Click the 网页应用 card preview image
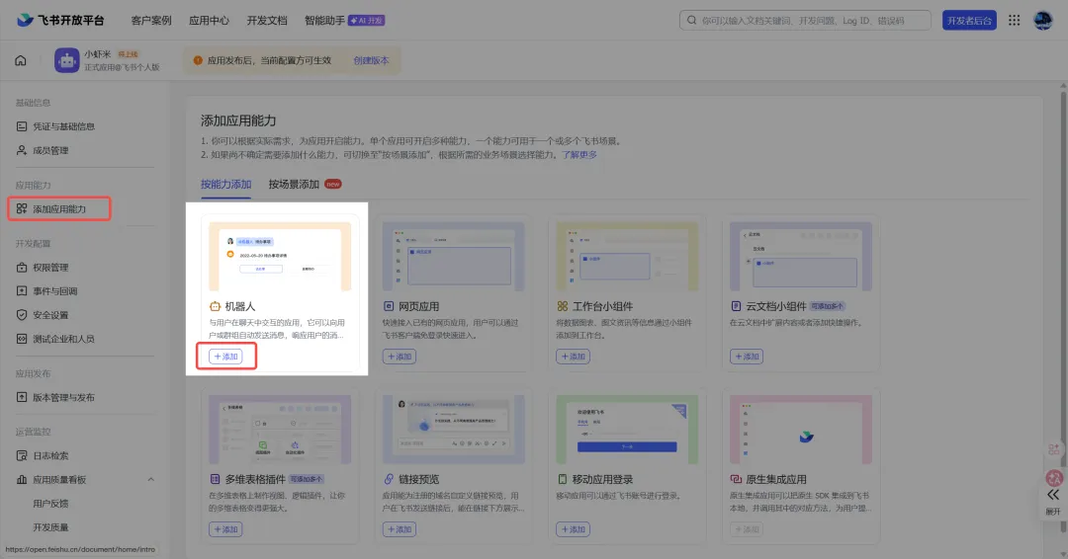 click(454, 257)
